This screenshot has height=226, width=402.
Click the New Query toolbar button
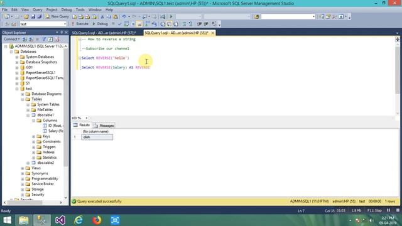coord(57,16)
